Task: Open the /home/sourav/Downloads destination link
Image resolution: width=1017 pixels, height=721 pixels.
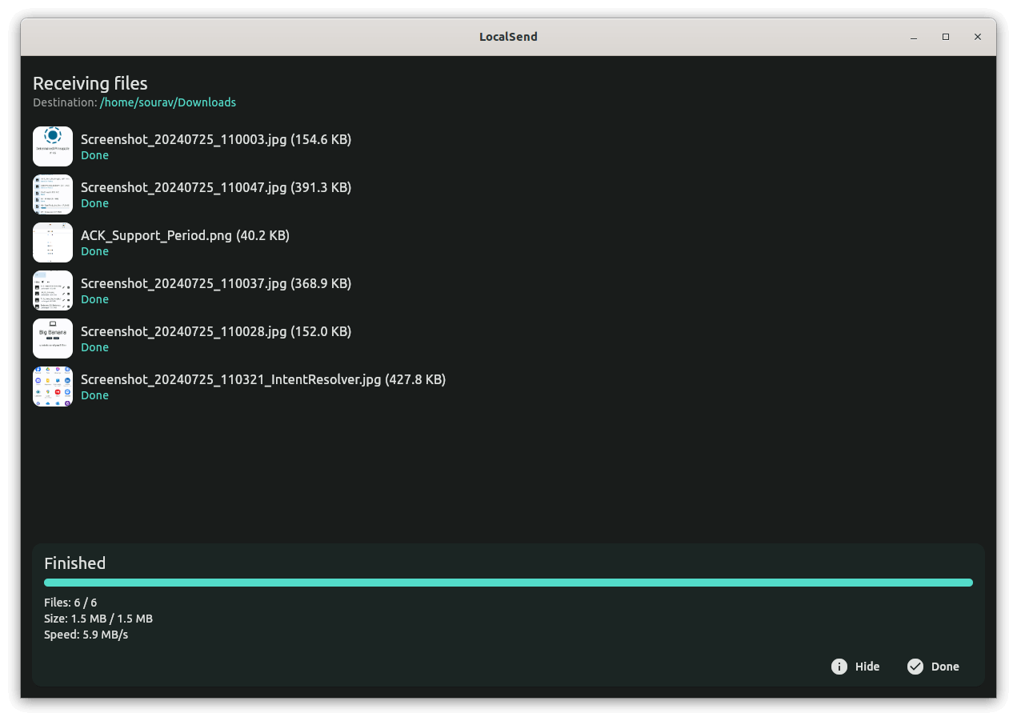Action: point(167,102)
